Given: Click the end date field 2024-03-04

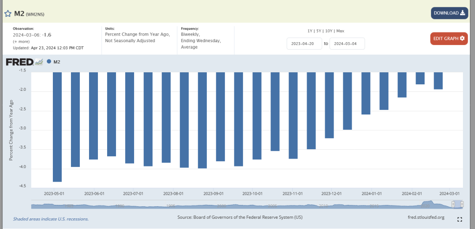Looking at the screenshot, I should point(347,44).
